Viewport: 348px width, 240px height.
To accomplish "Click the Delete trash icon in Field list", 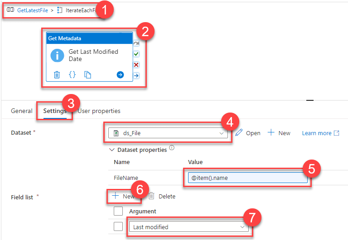I will point(152,196).
